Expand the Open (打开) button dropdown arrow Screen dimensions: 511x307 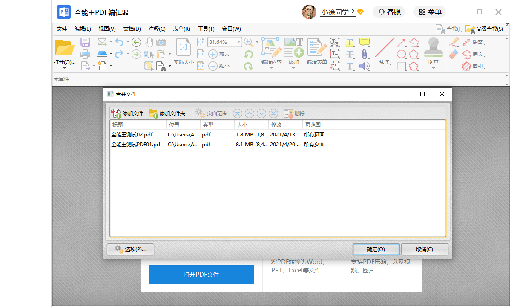coord(65,68)
